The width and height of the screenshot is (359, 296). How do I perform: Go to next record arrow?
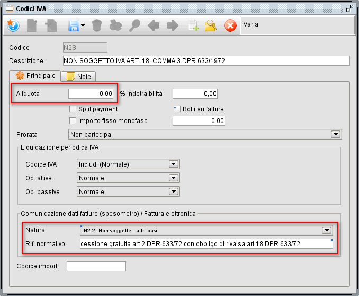[x=173, y=25]
